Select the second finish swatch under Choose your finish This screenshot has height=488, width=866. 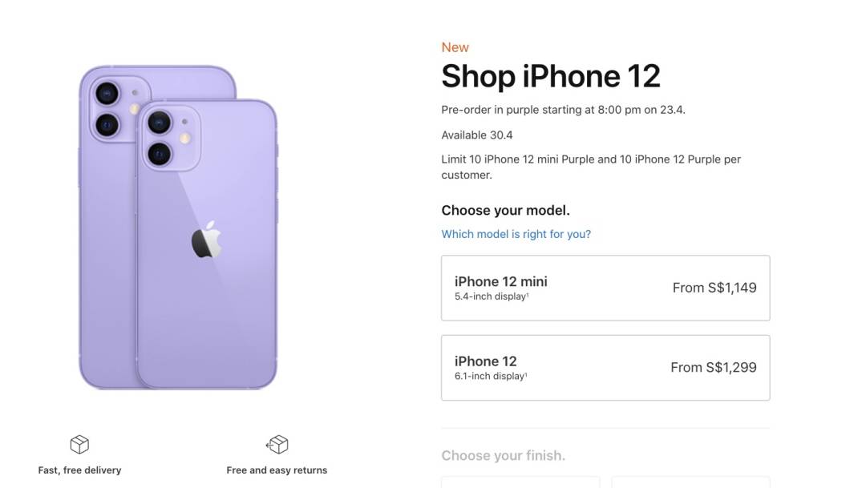(690, 484)
